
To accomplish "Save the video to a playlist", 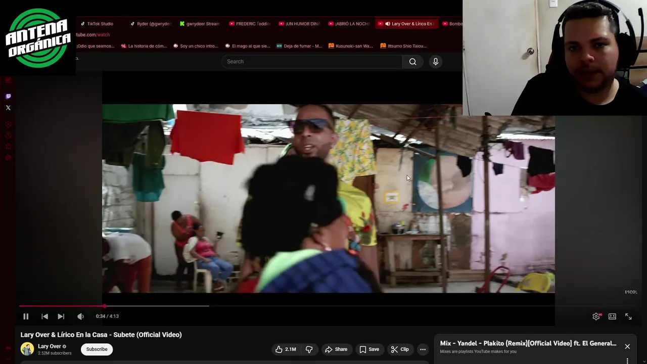I will pos(369,349).
